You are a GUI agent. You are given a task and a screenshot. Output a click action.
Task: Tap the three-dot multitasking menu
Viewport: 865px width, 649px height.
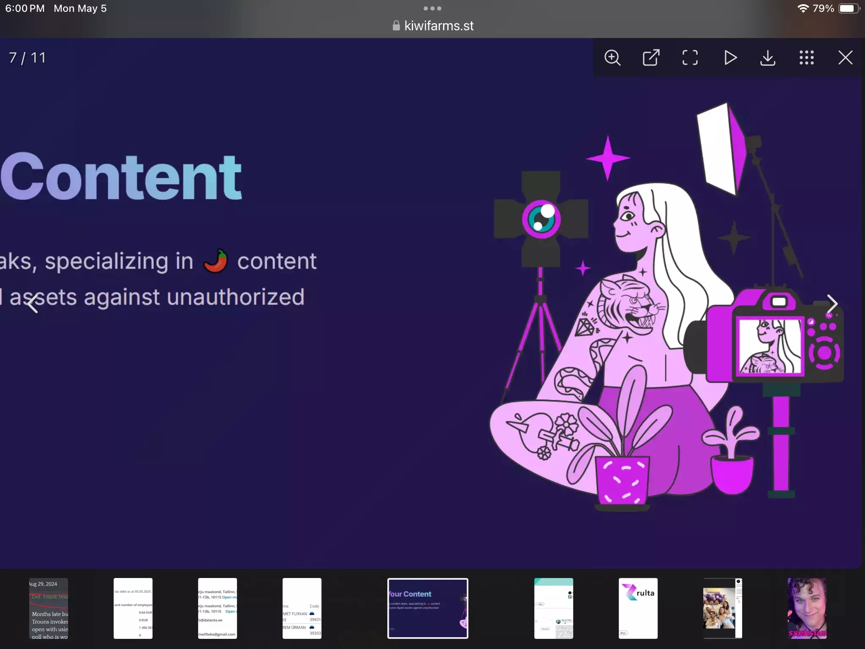click(x=432, y=8)
